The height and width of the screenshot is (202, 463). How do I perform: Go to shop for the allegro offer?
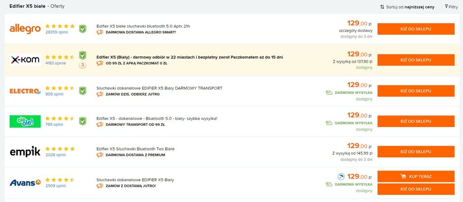416,29
